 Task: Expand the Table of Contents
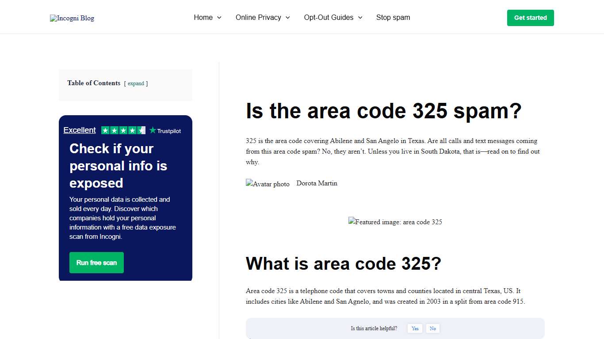[136, 83]
